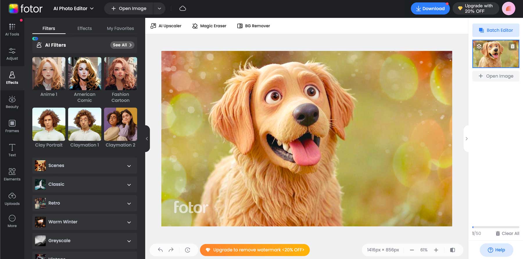Click the undo arrow

pyautogui.click(x=160, y=250)
